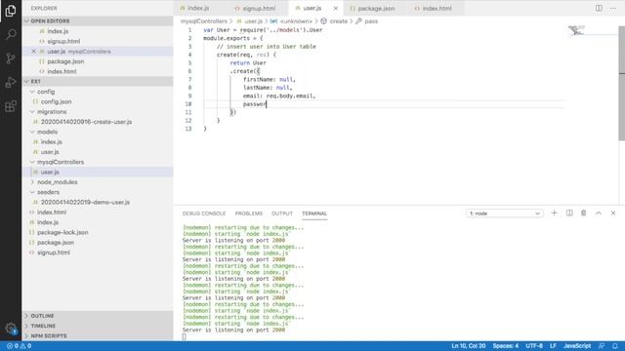625x351 pixels.
Task: Click the terminal prompt cursor line
Action: click(184, 336)
